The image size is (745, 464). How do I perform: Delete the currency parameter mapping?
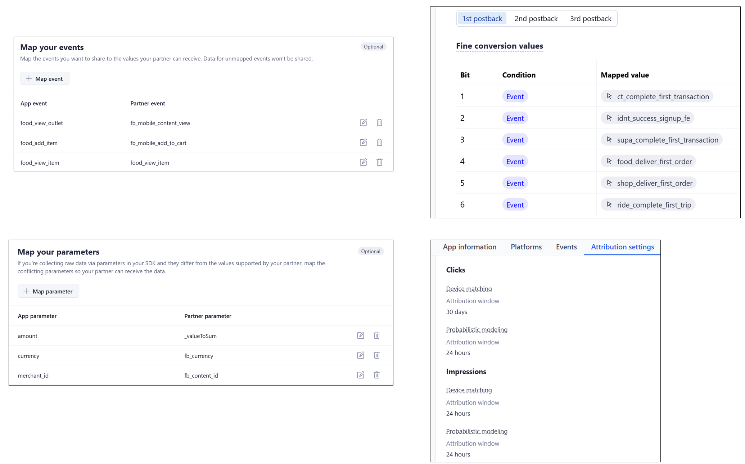click(377, 355)
